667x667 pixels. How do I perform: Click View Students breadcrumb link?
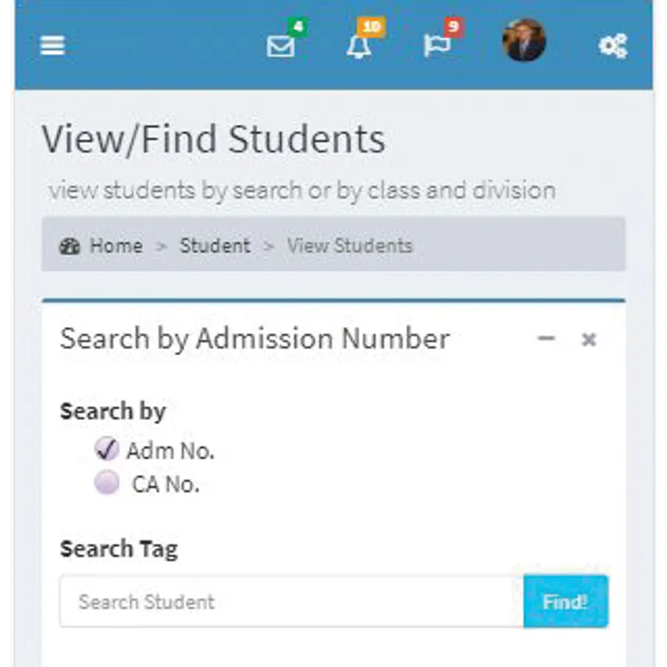click(x=350, y=246)
